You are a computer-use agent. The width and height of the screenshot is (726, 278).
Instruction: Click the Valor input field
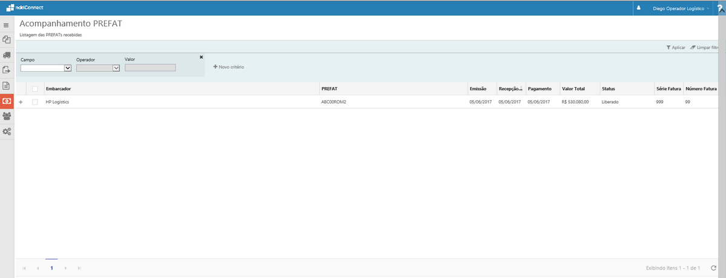tap(150, 68)
